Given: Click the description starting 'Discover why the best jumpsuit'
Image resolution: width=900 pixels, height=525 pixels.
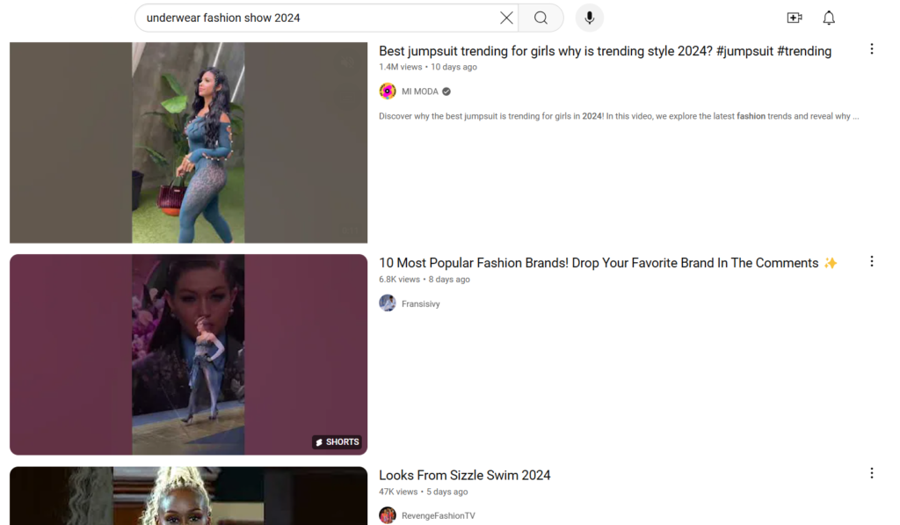Looking at the screenshot, I should 619,116.
